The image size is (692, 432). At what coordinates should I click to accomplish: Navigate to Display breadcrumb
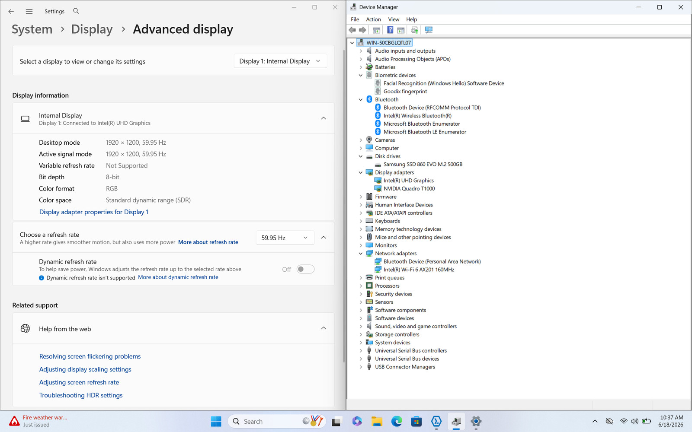[x=92, y=29]
